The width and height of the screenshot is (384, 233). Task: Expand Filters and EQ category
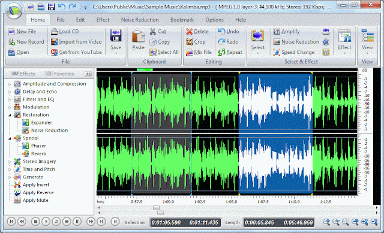[x=10, y=100]
